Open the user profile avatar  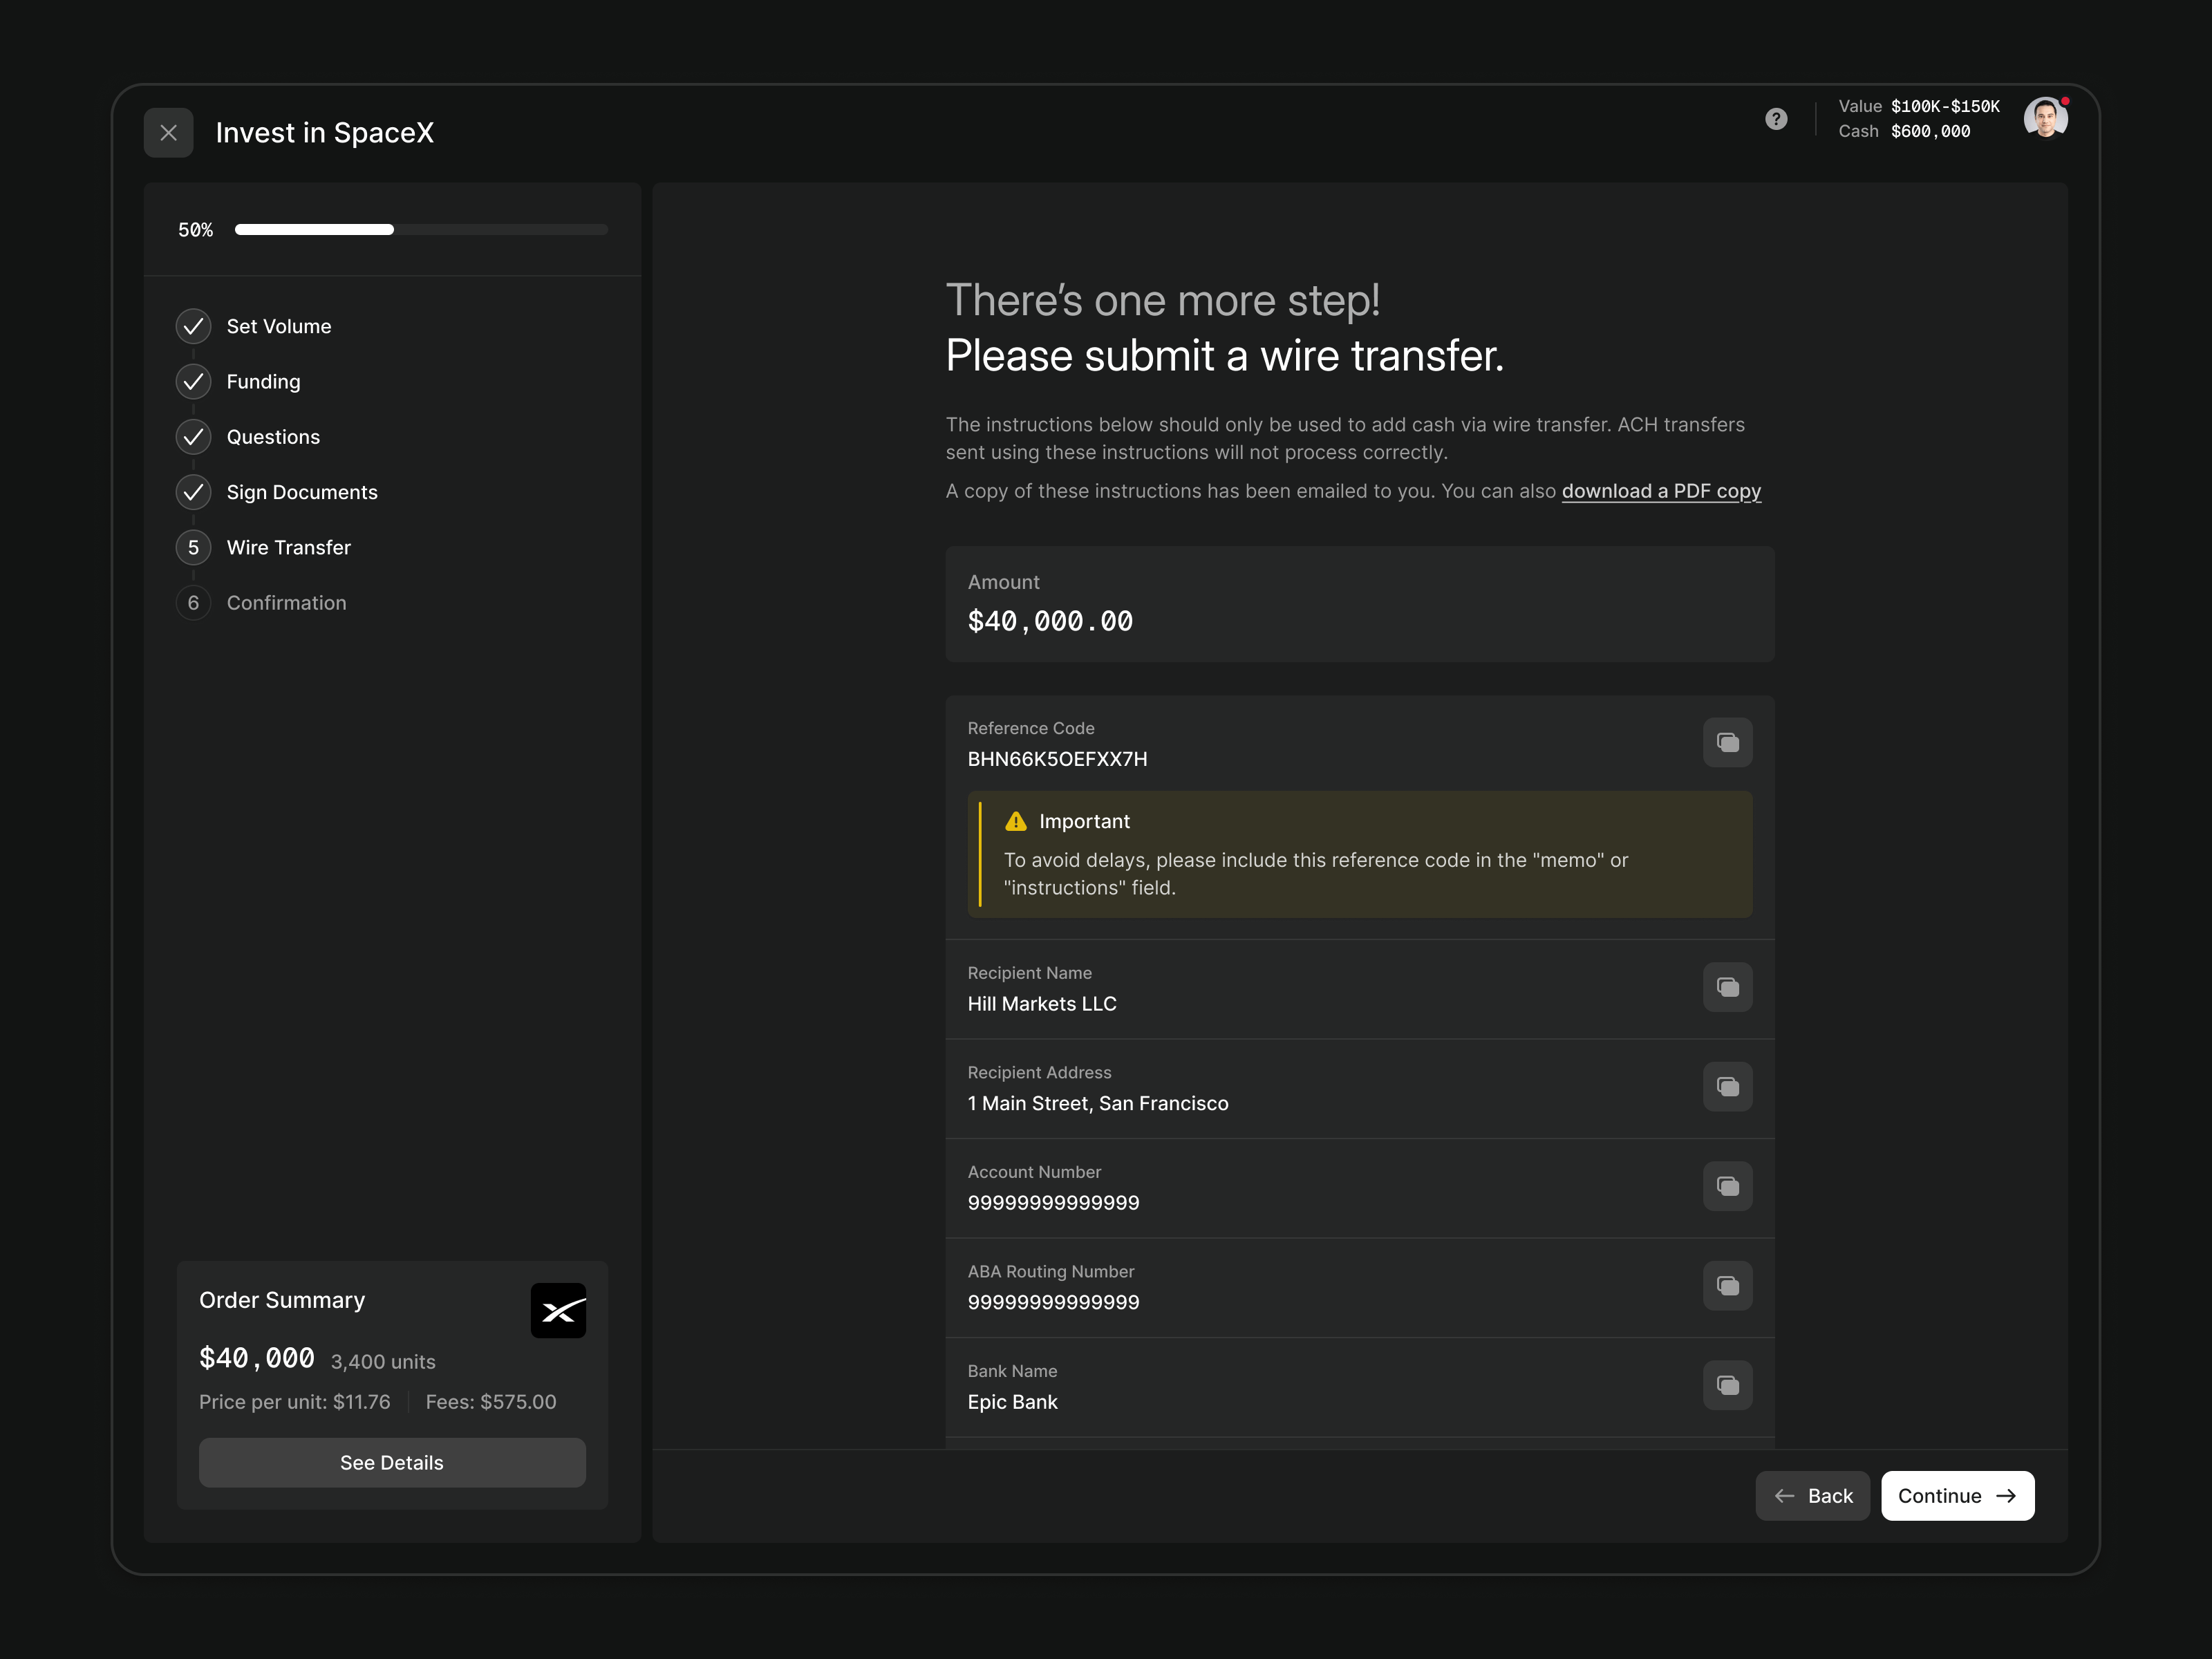point(2044,119)
